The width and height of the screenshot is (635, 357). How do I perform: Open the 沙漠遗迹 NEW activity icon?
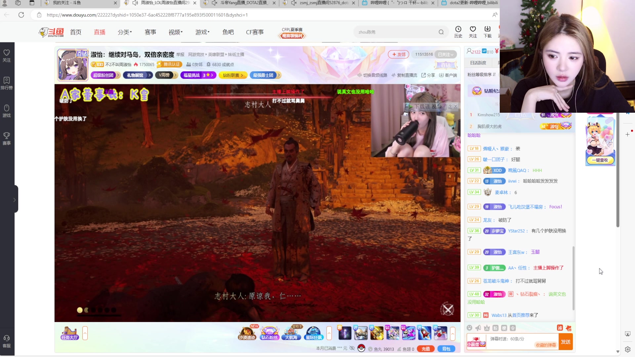(x=247, y=333)
